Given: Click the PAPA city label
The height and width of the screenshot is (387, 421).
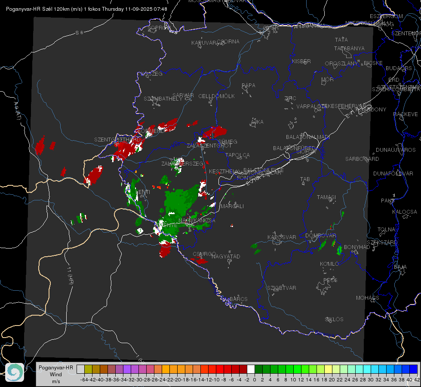Looking at the screenshot, I should click(x=249, y=86).
